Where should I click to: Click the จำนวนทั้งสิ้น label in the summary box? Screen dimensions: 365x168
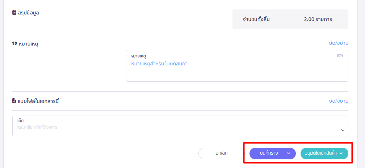click(x=256, y=19)
